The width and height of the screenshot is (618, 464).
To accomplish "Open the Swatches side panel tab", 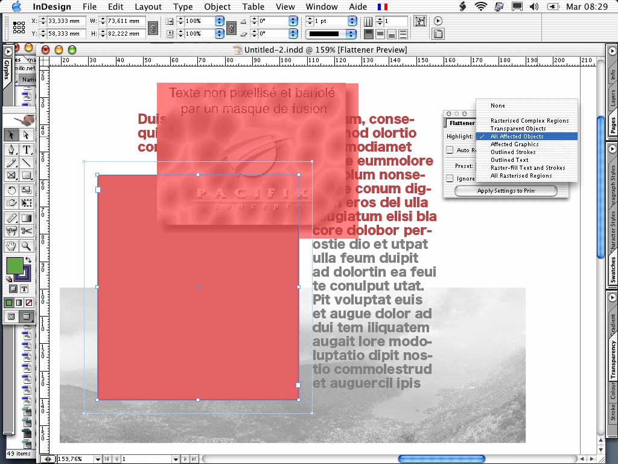I will 613,270.
